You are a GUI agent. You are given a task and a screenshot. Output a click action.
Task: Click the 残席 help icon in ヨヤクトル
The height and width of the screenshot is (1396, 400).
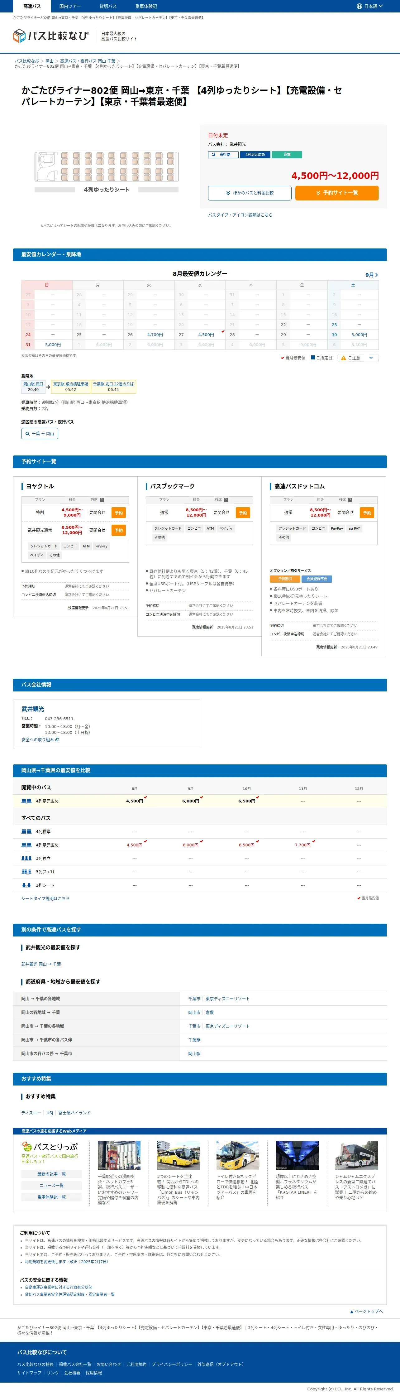[102, 500]
